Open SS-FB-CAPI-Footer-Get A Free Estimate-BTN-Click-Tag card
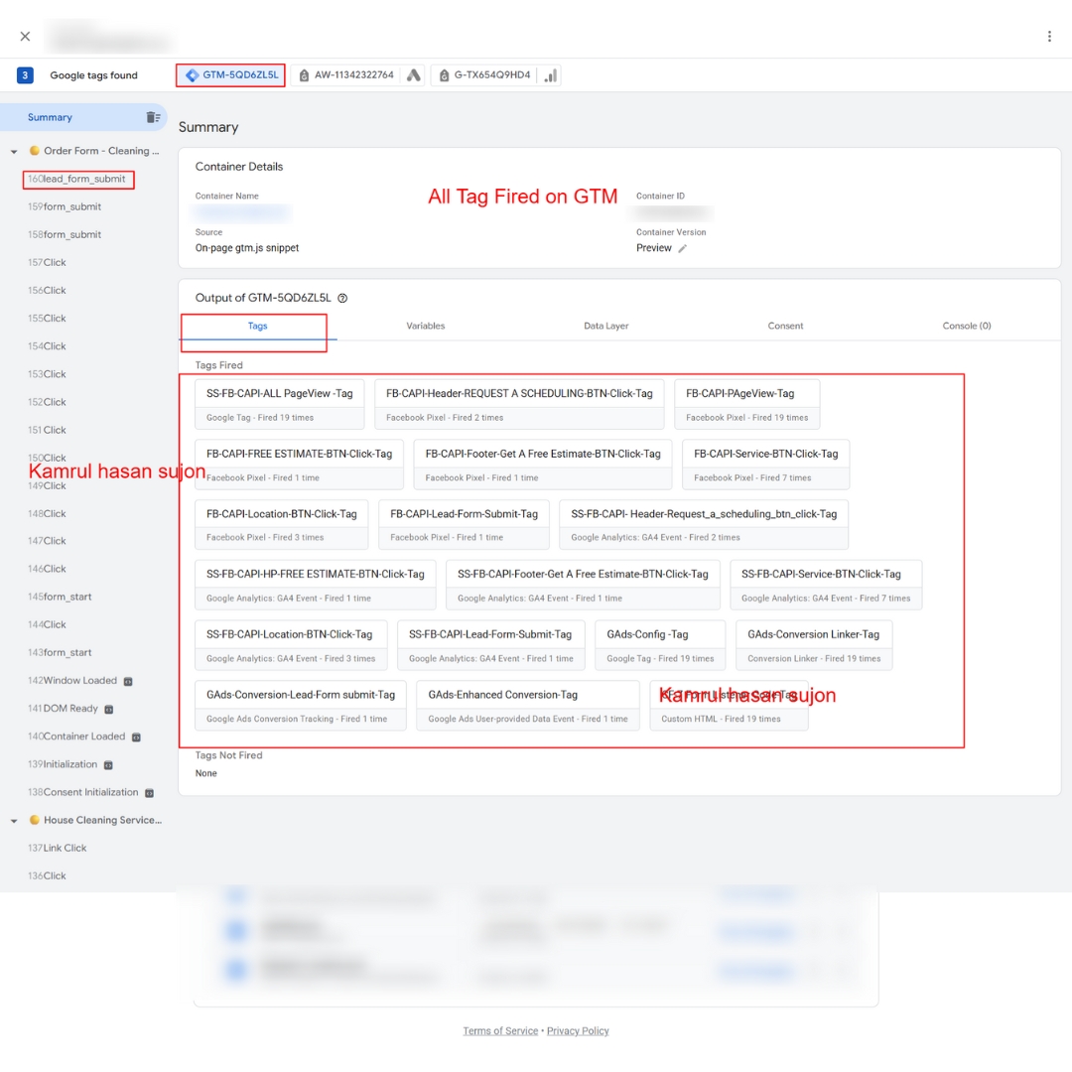This screenshot has height=1072, width=1072. coord(583,586)
